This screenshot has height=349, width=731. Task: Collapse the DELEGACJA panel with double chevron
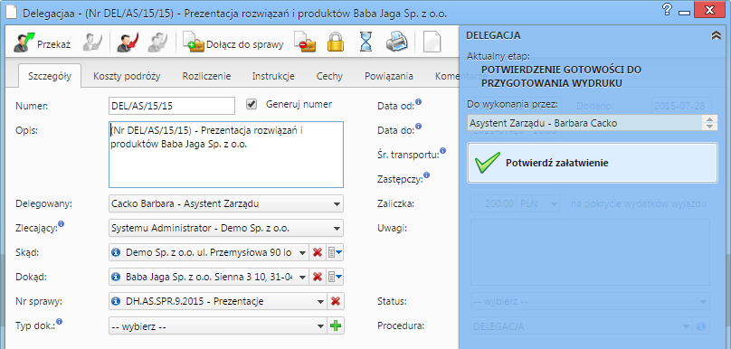coord(717,36)
